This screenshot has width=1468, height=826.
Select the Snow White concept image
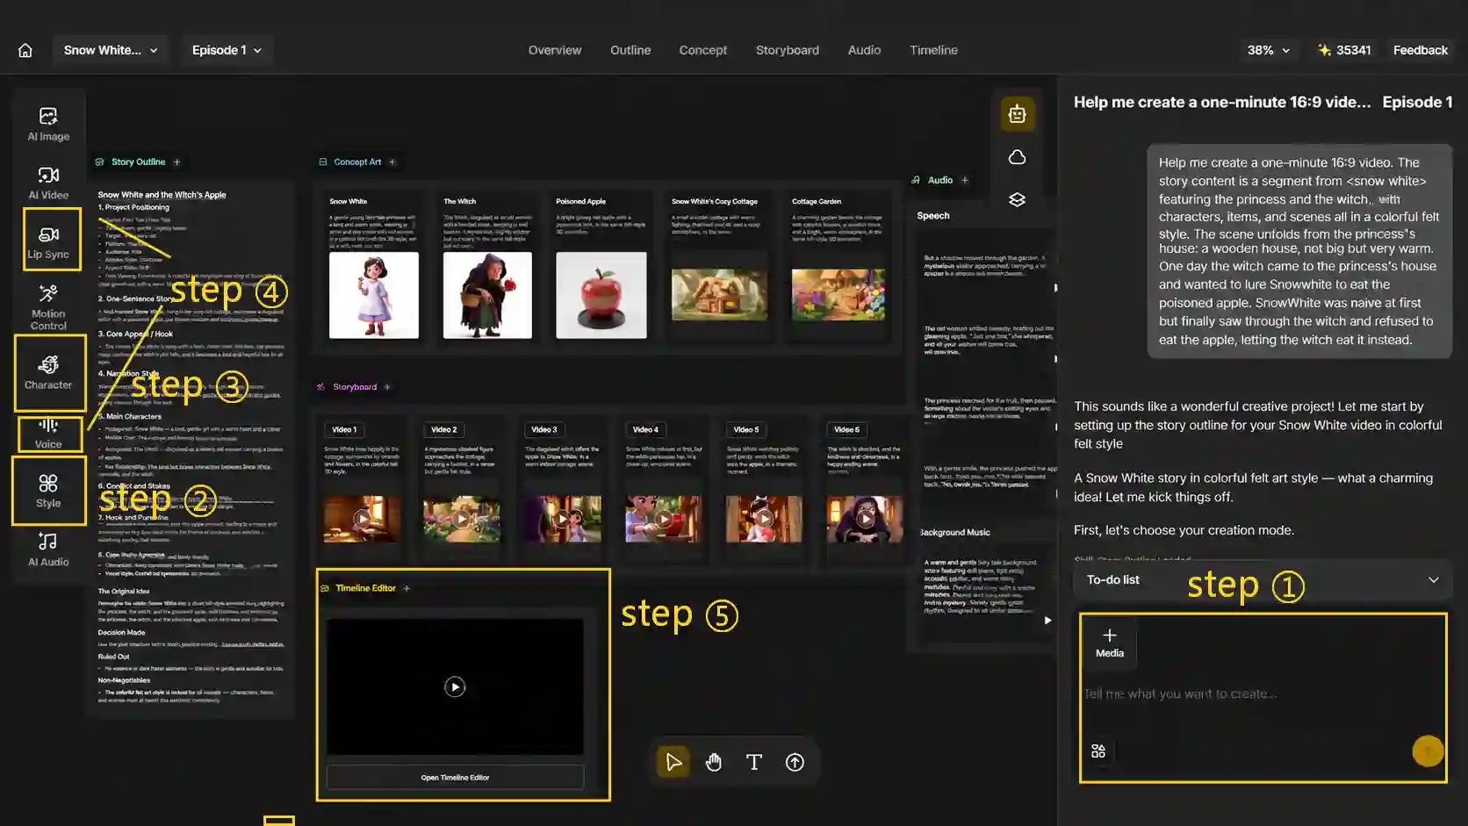(374, 295)
